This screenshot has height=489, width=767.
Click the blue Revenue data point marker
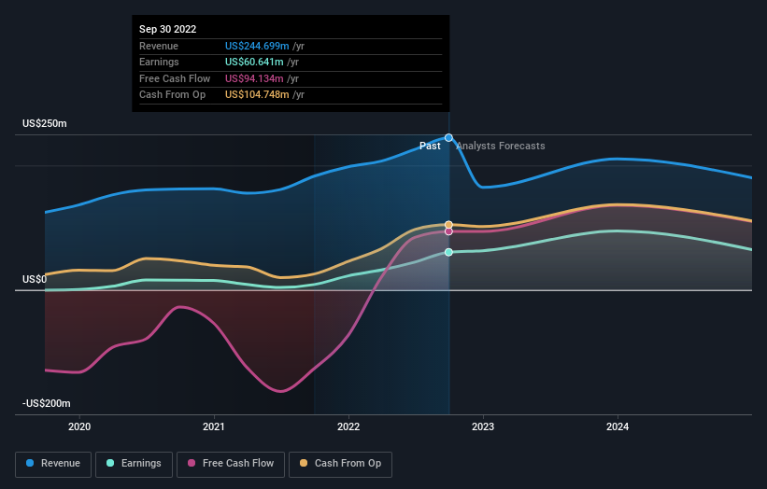click(x=448, y=138)
